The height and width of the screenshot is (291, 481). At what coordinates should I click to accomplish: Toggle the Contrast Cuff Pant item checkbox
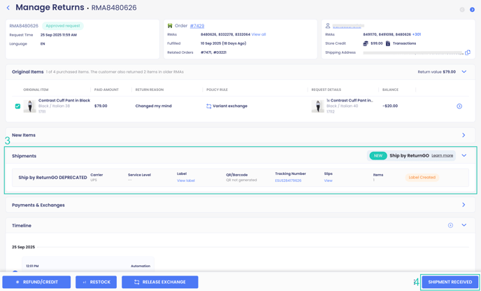[x=17, y=106]
